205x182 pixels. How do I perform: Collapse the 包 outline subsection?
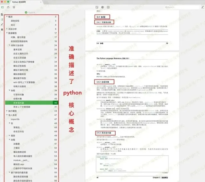(9, 123)
